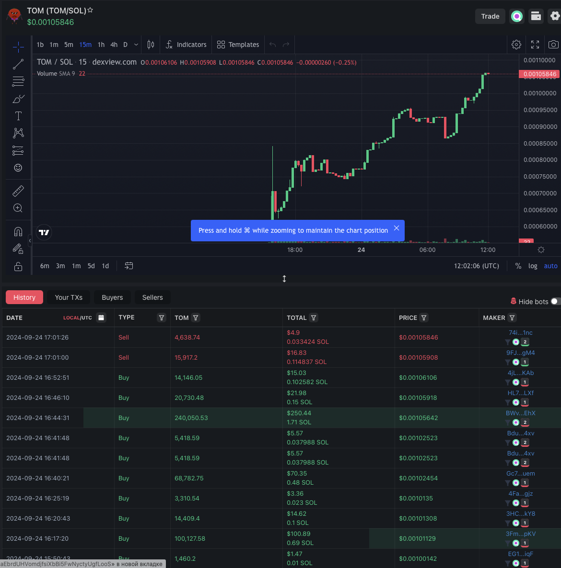Image resolution: width=561 pixels, height=568 pixels.
Task: Open the date calendar filter
Action: pyautogui.click(x=101, y=318)
